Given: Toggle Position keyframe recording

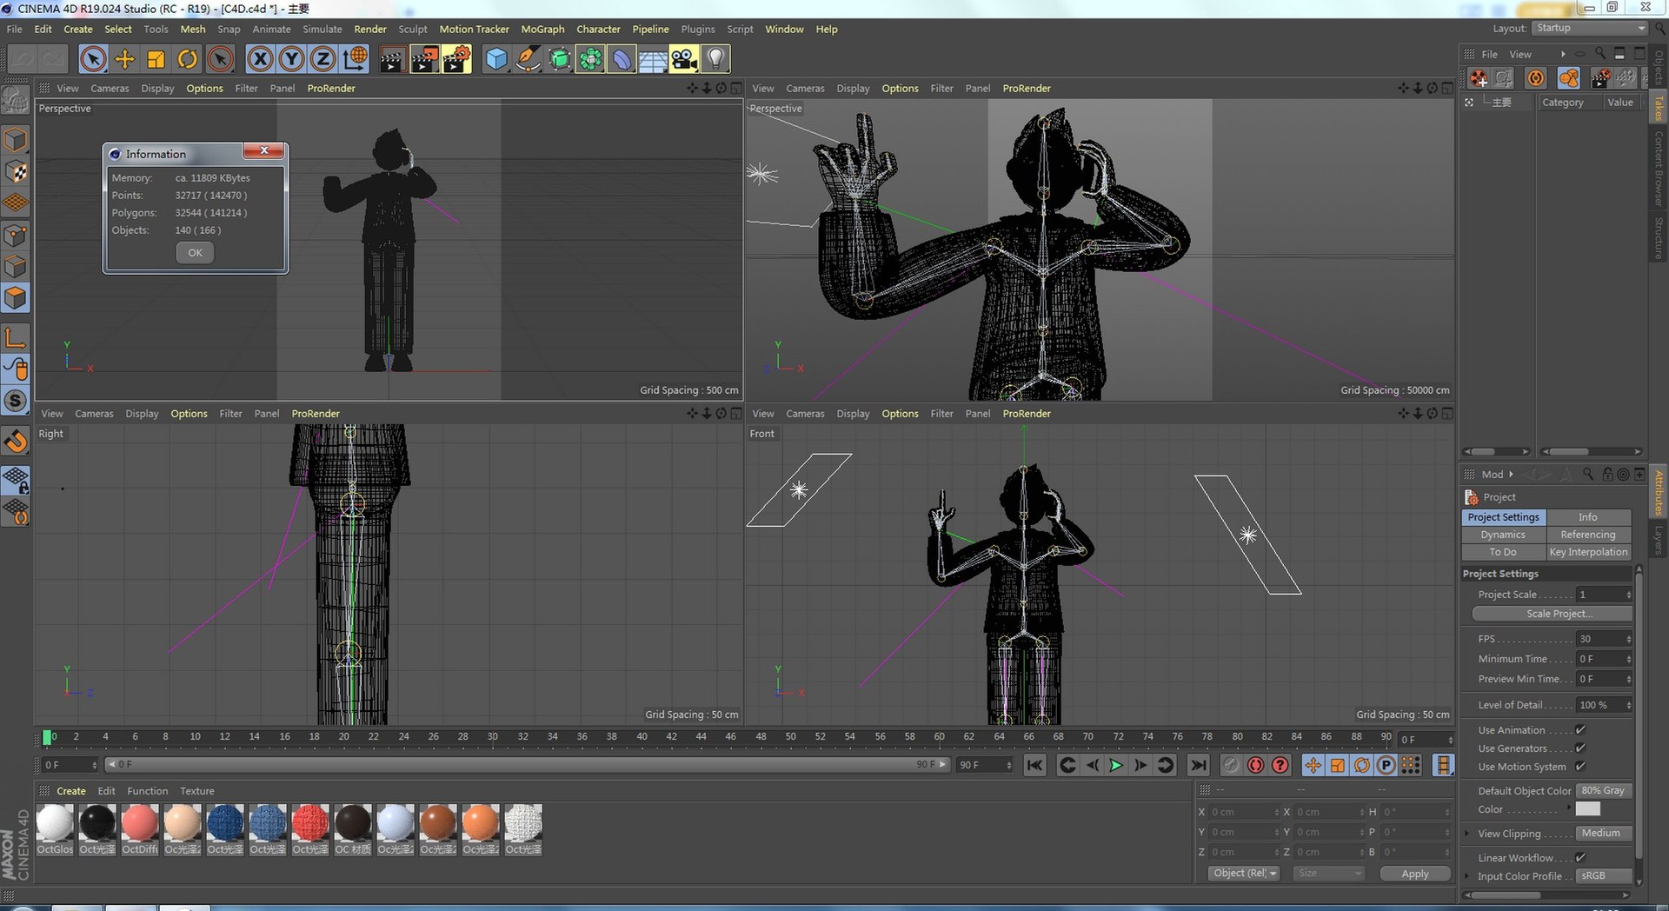Looking at the screenshot, I should pyautogui.click(x=1313, y=765).
